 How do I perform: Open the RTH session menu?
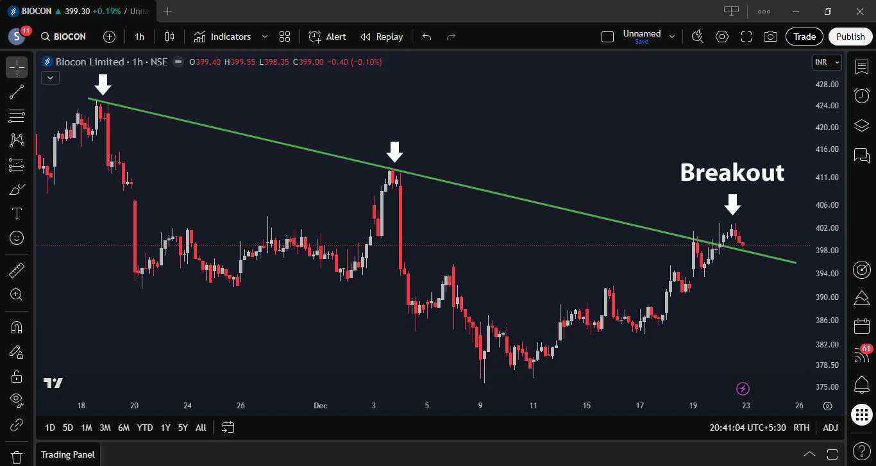click(x=801, y=428)
